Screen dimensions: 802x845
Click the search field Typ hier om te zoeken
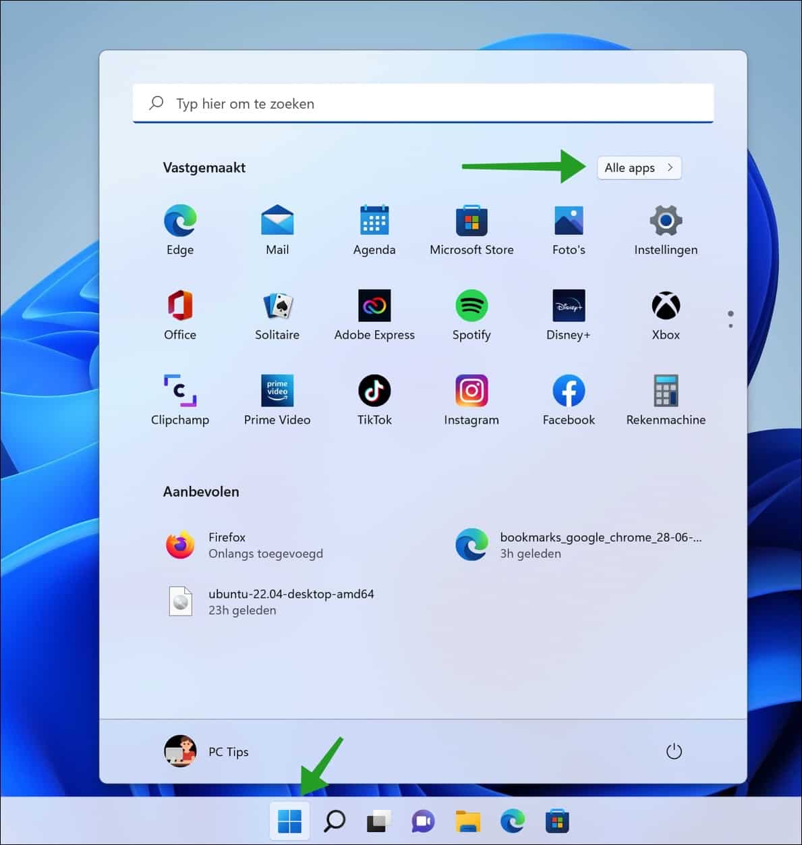coord(424,103)
